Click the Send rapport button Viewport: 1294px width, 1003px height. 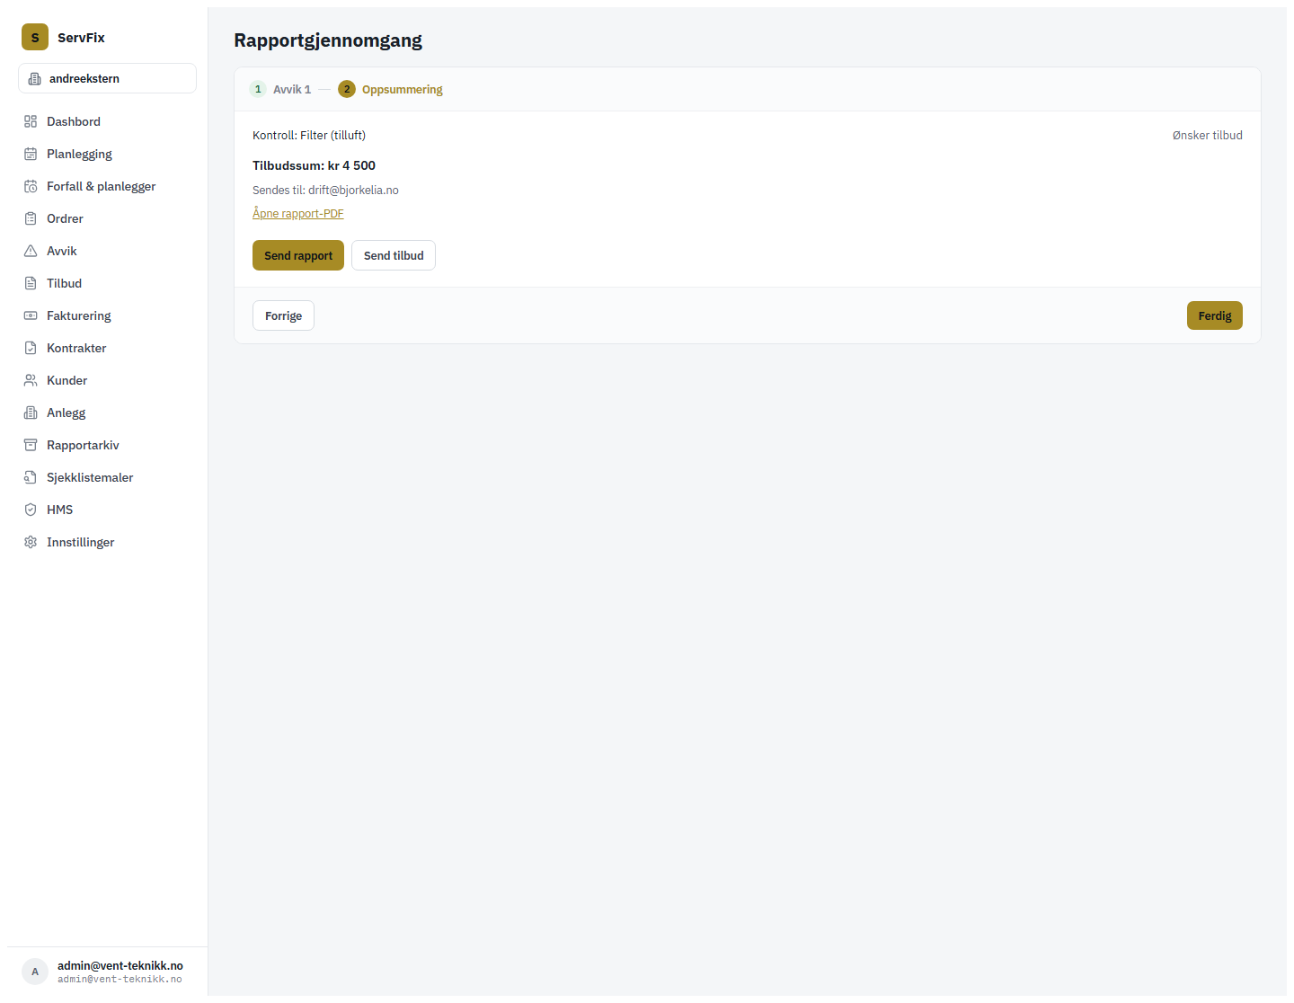(x=298, y=255)
